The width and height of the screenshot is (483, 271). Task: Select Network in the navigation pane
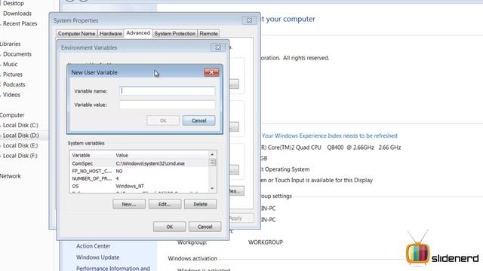pos(11,176)
